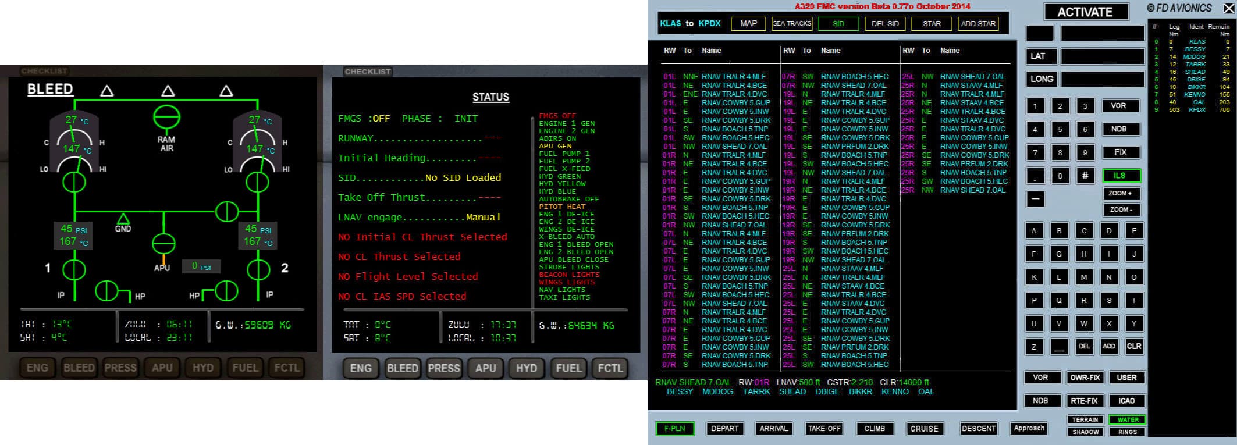Select SID row 01L NNE RNAV TRALR 4.MLF
1237x445 pixels.
coord(715,77)
